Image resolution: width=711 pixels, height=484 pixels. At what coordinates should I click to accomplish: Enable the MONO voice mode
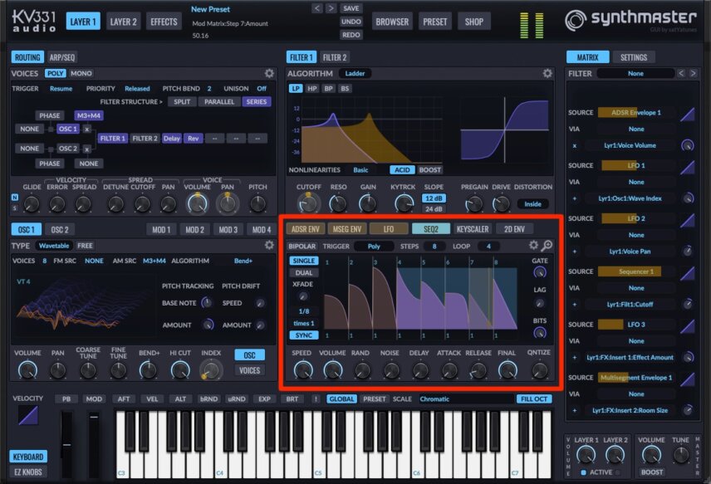click(81, 73)
